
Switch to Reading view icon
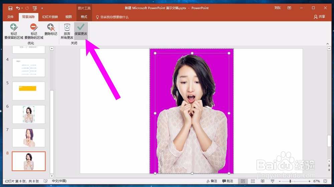pyautogui.click(x=263, y=181)
